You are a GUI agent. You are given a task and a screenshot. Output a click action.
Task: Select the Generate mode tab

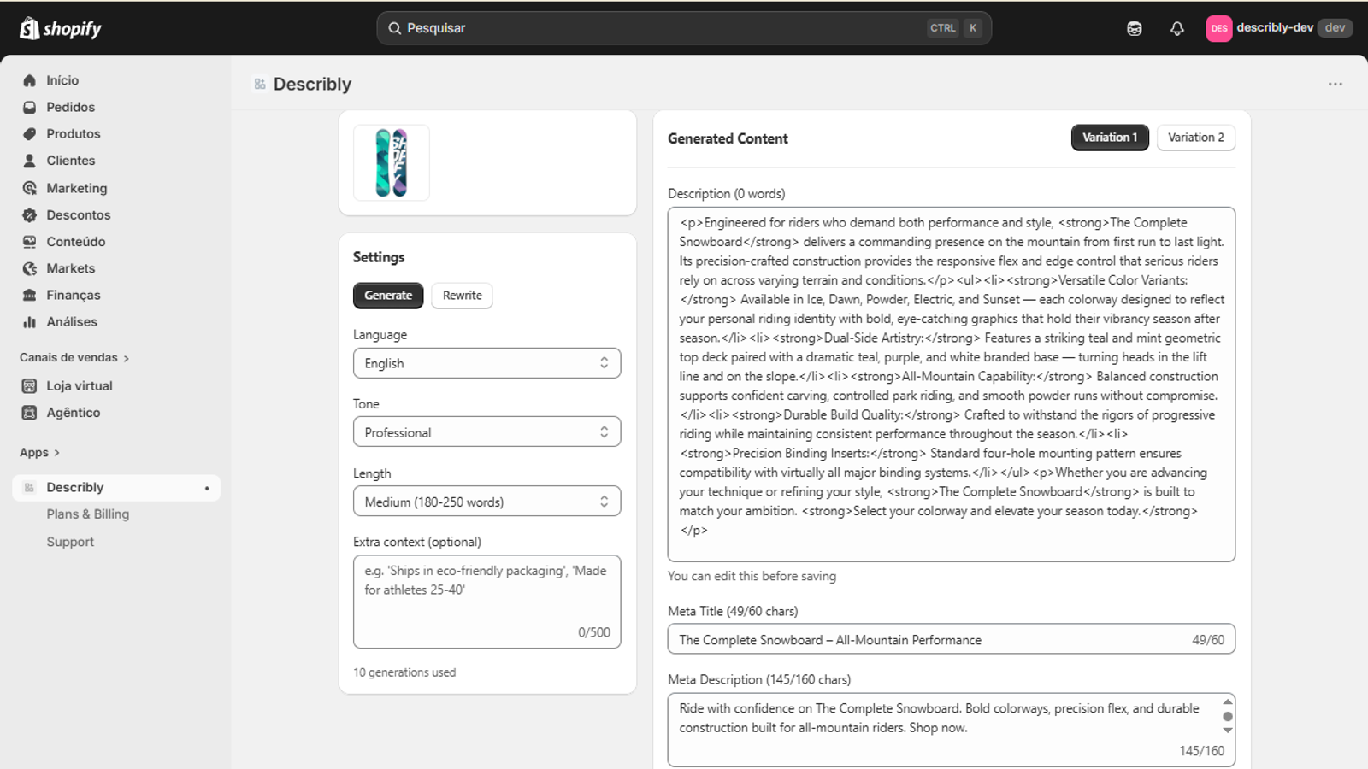[388, 295]
